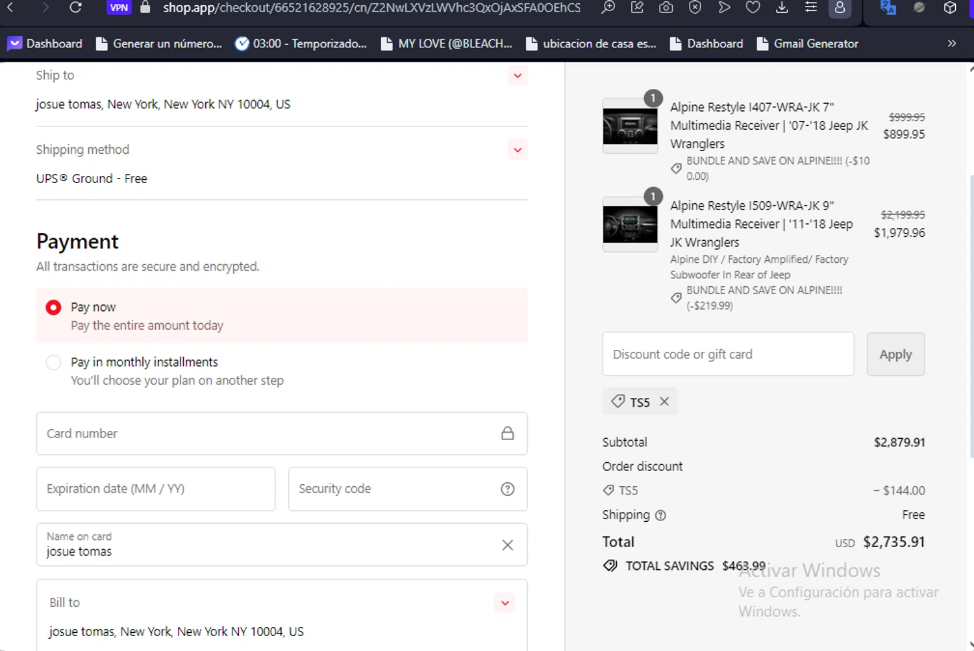Focus the Security code field
974x651 pixels.
(x=408, y=489)
